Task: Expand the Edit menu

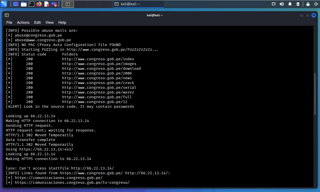Action: (38, 22)
